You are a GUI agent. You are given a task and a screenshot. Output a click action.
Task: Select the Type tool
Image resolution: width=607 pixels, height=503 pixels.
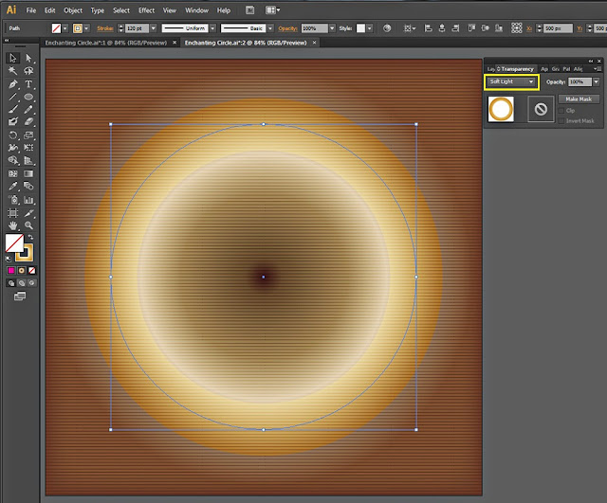point(29,84)
